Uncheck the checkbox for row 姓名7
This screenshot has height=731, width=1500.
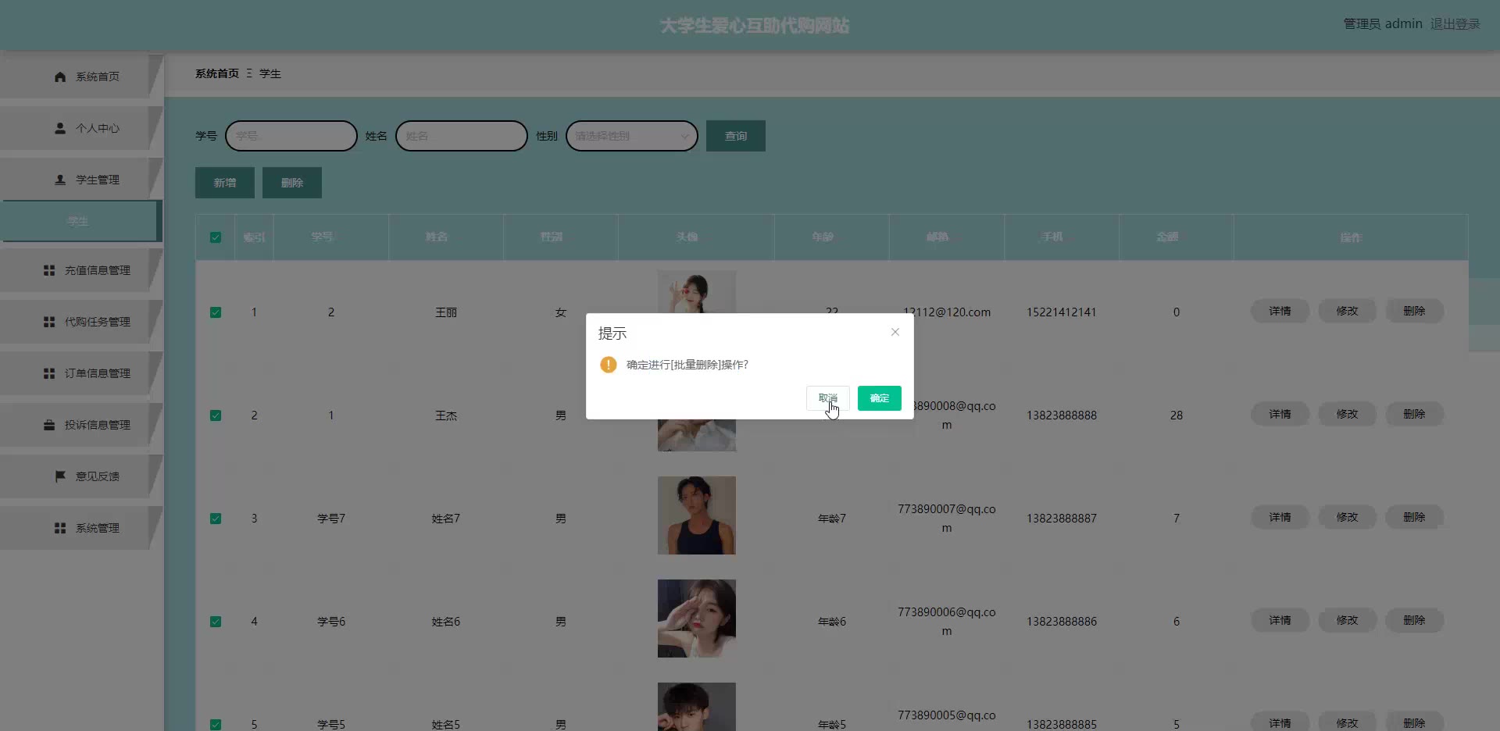point(216,519)
